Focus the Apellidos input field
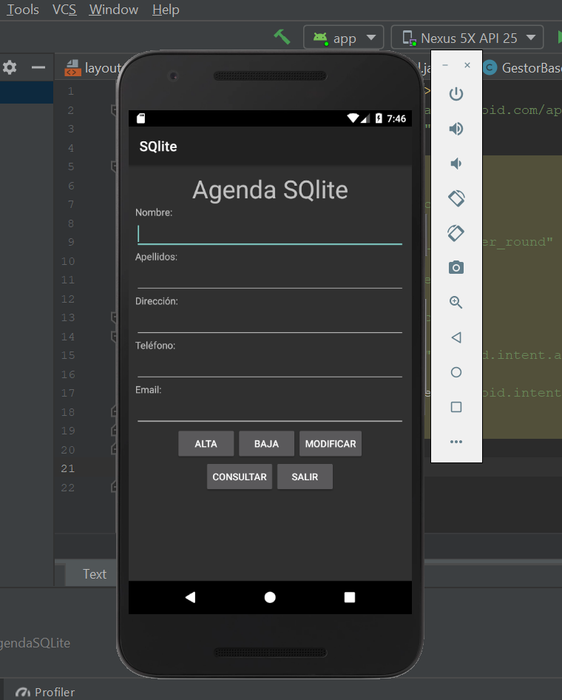 click(269, 277)
